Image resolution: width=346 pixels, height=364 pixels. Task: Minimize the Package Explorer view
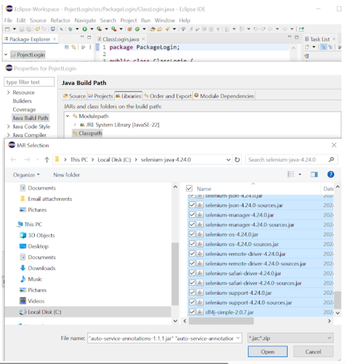click(x=82, y=37)
